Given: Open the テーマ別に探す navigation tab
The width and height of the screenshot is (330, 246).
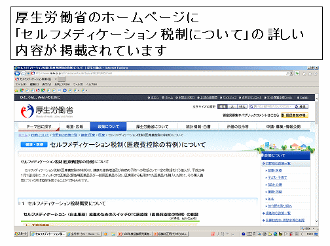Looking at the screenshot, I should 39,127.
